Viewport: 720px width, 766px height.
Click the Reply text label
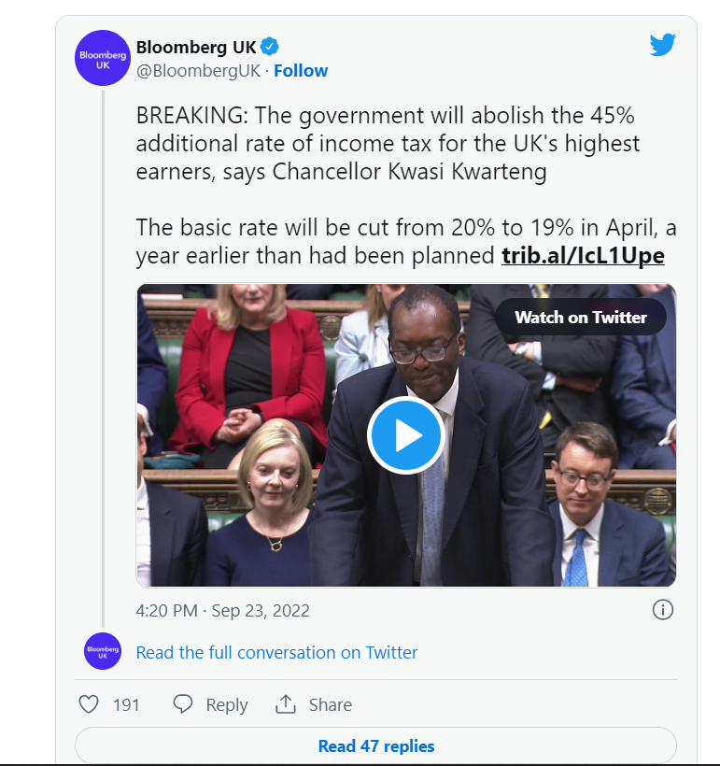(x=227, y=705)
